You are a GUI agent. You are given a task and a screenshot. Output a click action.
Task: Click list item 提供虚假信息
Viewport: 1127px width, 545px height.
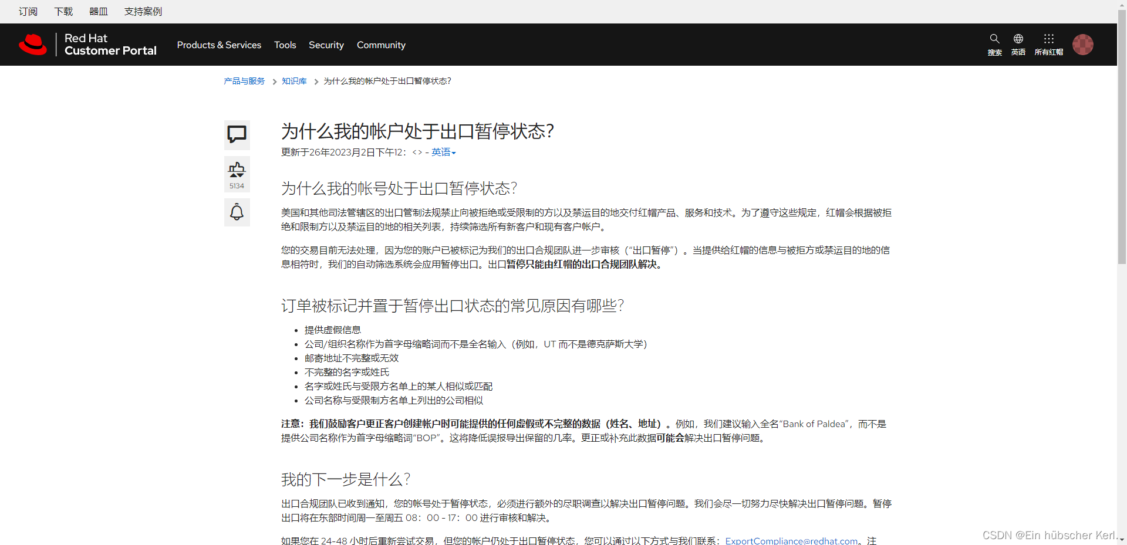pos(333,330)
